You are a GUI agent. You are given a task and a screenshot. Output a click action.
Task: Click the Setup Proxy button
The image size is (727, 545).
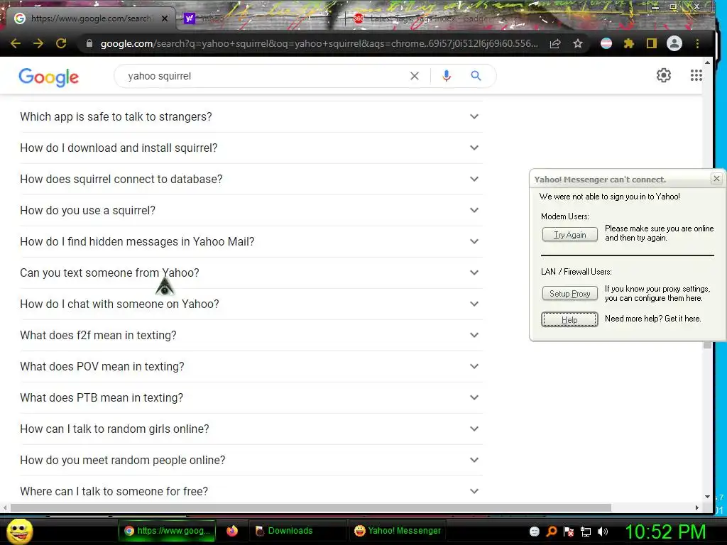click(x=570, y=293)
